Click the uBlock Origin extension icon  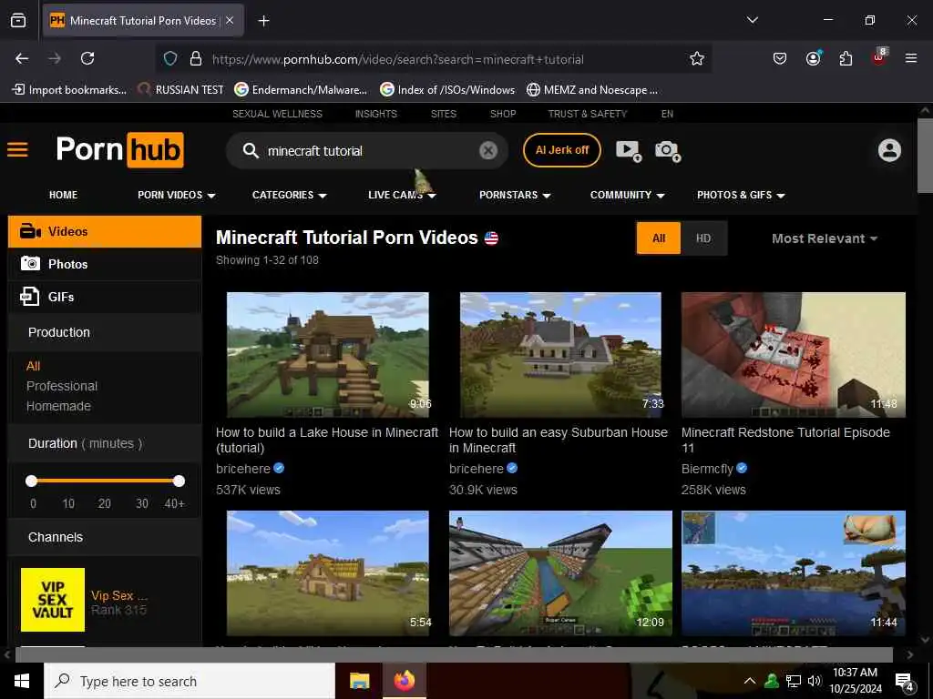878,57
